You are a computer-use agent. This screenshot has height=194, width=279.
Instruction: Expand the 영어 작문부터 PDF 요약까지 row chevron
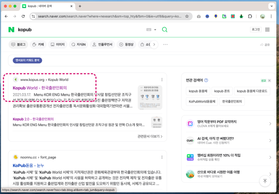[x=270, y=124]
